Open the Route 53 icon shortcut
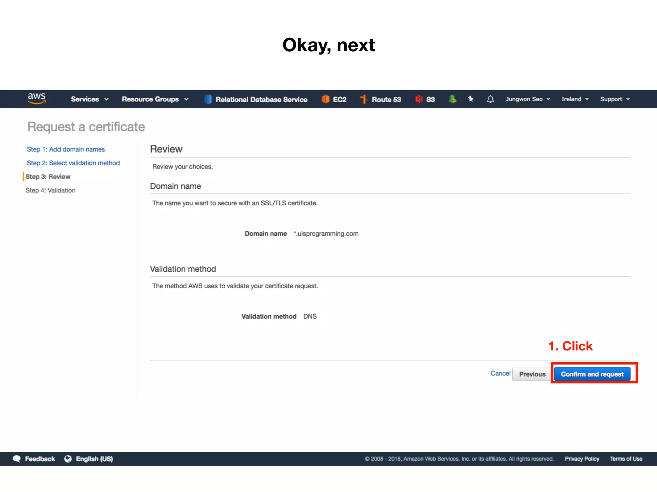 [x=364, y=99]
